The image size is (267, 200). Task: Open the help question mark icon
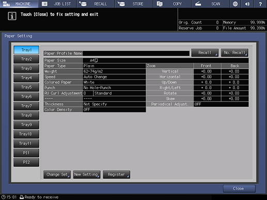point(260,4)
